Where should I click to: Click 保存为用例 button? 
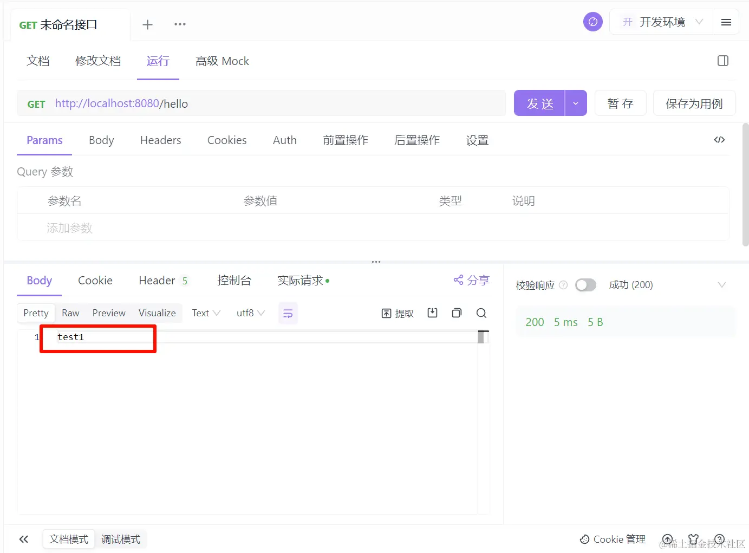694,103
